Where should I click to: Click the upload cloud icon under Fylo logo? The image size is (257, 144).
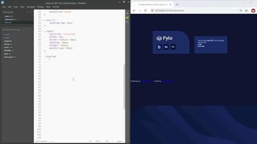coord(173,47)
